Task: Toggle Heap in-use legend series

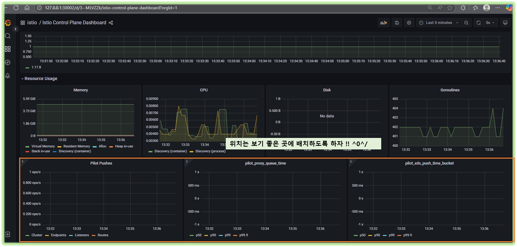Action: point(124,146)
